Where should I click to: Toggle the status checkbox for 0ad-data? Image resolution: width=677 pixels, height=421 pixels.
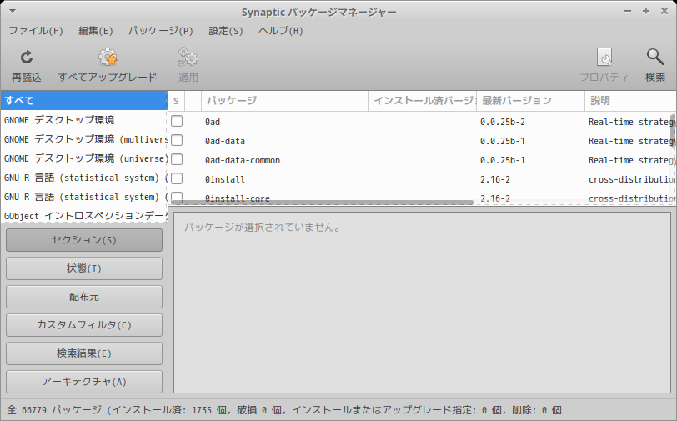(x=177, y=140)
